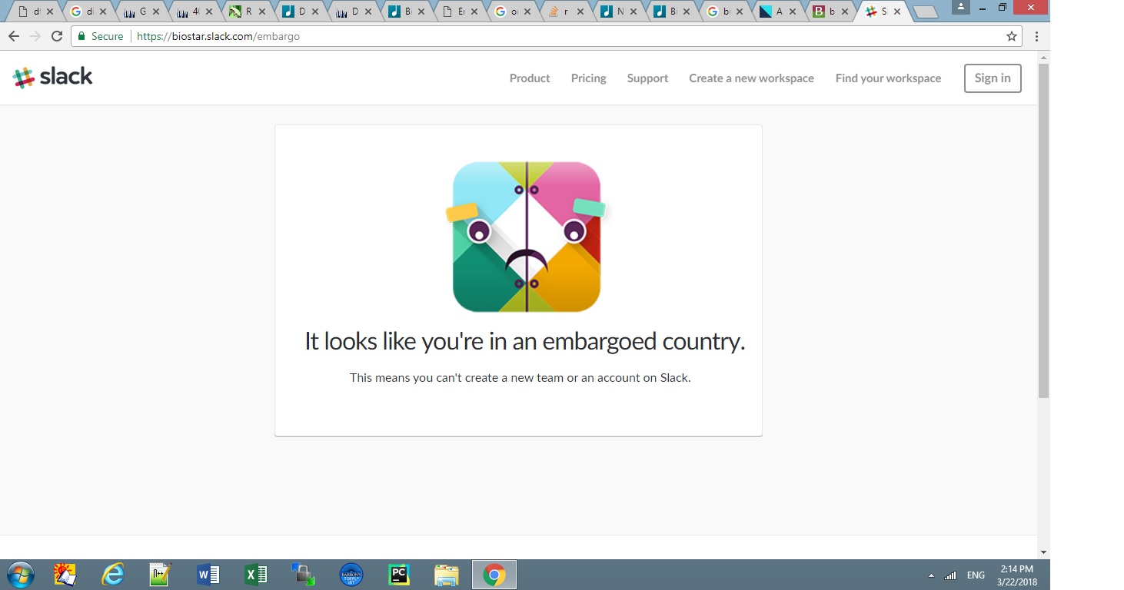The width and height of the screenshot is (1124, 590).
Task: Switch to the tab labeled 4(
Action: (x=195, y=12)
